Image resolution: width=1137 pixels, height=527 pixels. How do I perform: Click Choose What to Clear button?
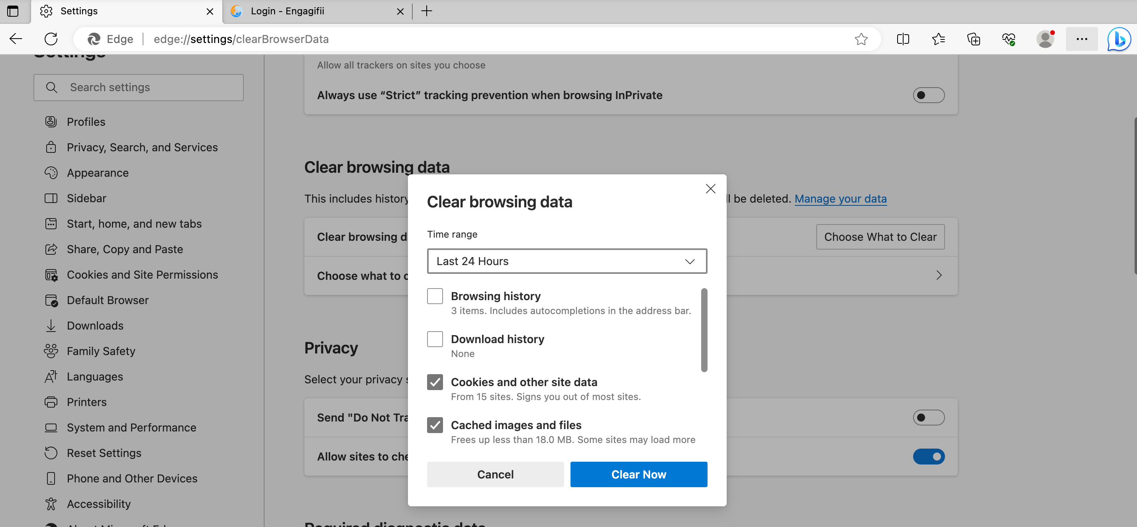point(880,237)
